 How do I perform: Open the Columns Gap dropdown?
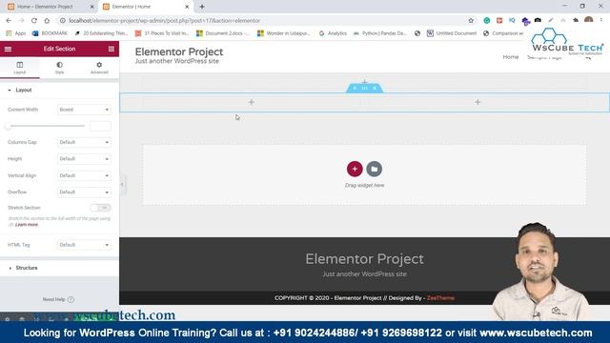click(84, 142)
